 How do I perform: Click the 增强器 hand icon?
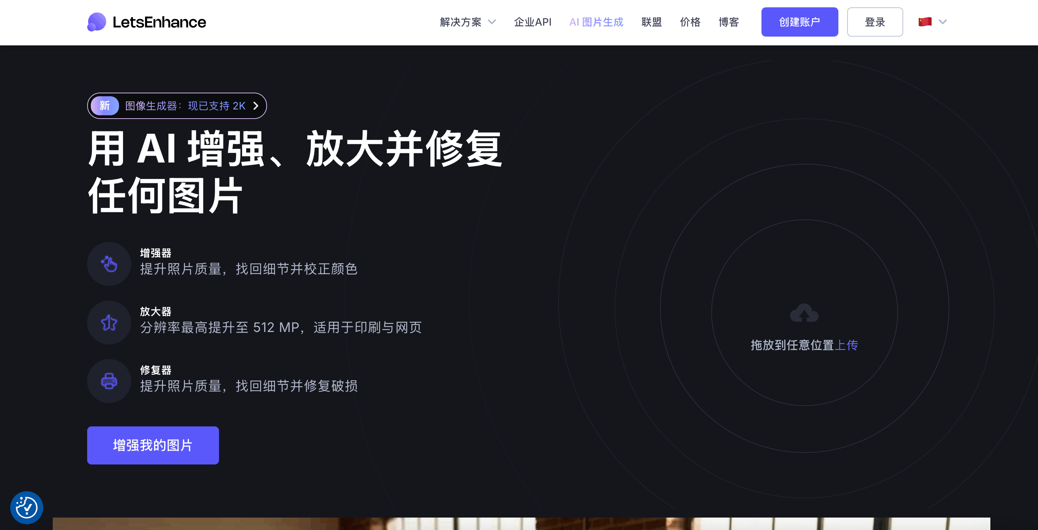(x=109, y=264)
